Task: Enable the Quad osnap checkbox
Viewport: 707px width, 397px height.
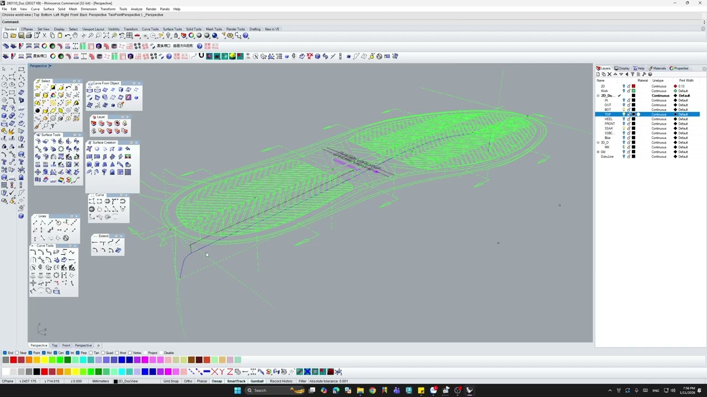Action: click(x=103, y=353)
